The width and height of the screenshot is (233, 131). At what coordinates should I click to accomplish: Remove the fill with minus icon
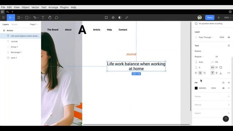pyautogui.click(x=229, y=88)
